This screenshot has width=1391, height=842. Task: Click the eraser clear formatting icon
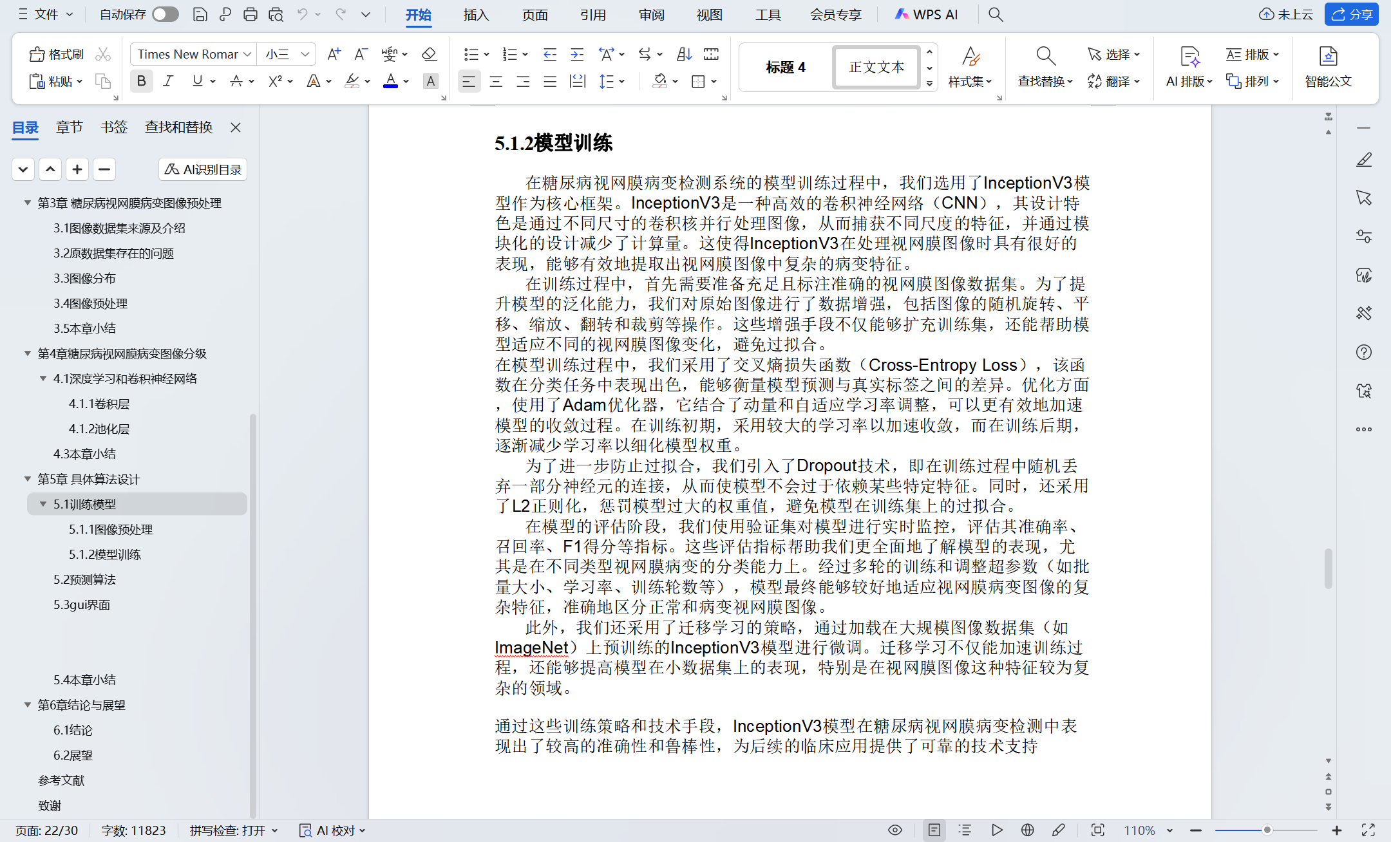[x=429, y=54]
